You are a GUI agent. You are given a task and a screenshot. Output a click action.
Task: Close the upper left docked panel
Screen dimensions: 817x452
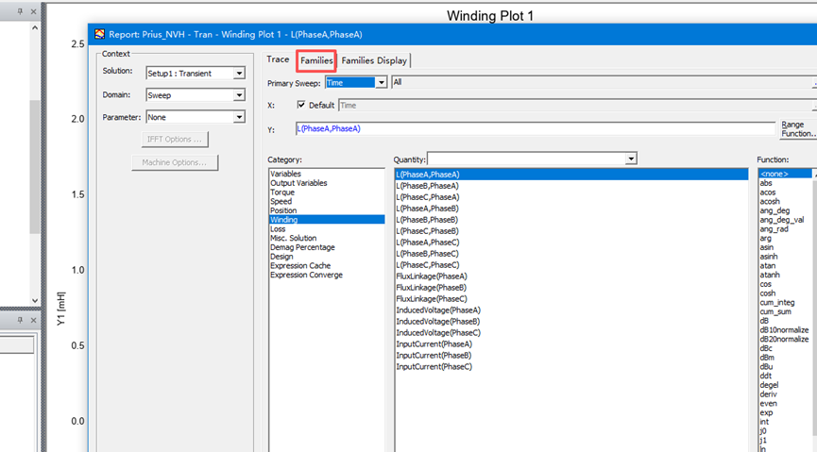coord(33,11)
